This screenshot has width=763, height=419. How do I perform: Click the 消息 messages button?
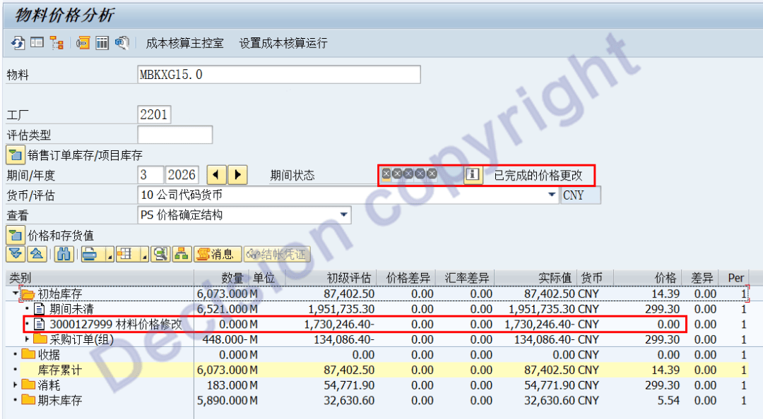pos(218,254)
